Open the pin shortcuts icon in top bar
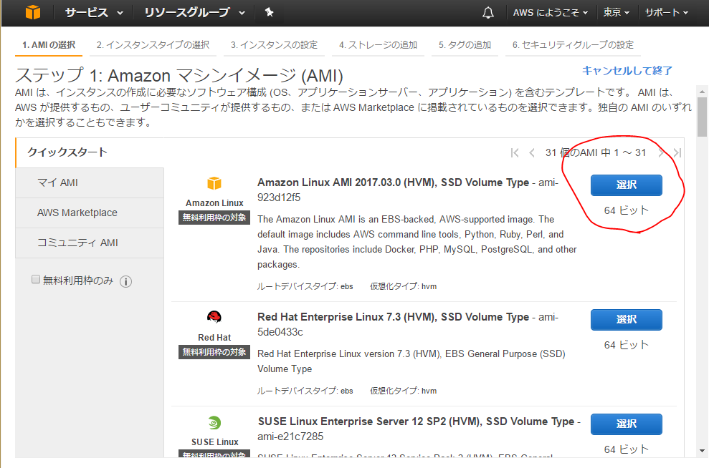The image size is (709, 468). [269, 12]
